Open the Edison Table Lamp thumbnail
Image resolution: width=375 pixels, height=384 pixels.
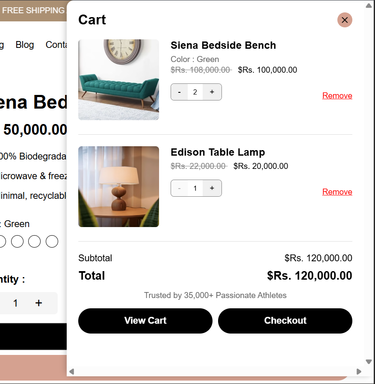point(118,186)
